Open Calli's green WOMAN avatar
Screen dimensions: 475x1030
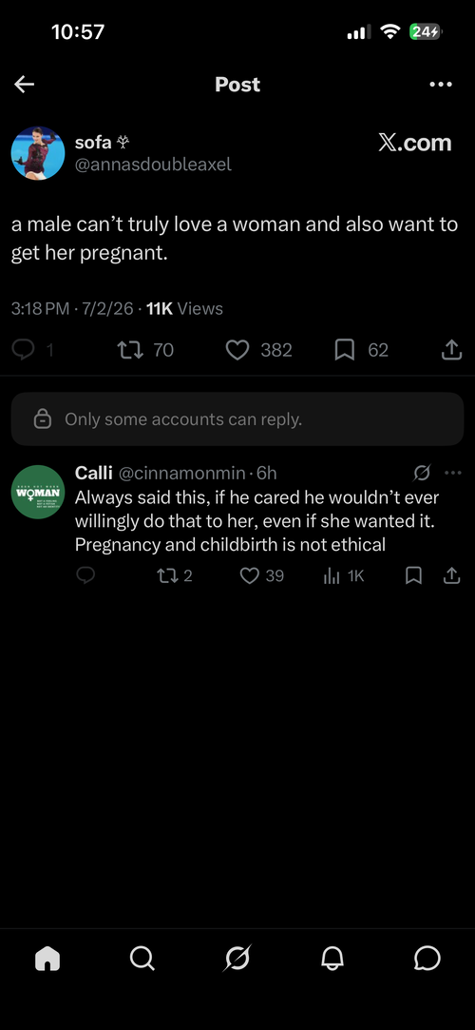[38, 492]
